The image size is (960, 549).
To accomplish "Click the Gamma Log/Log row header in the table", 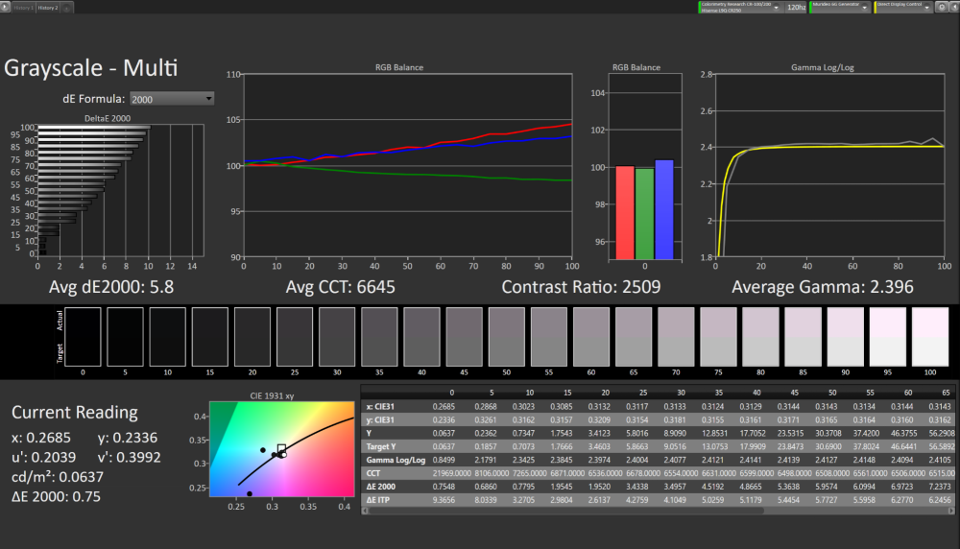I will pyautogui.click(x=396, y=460).
